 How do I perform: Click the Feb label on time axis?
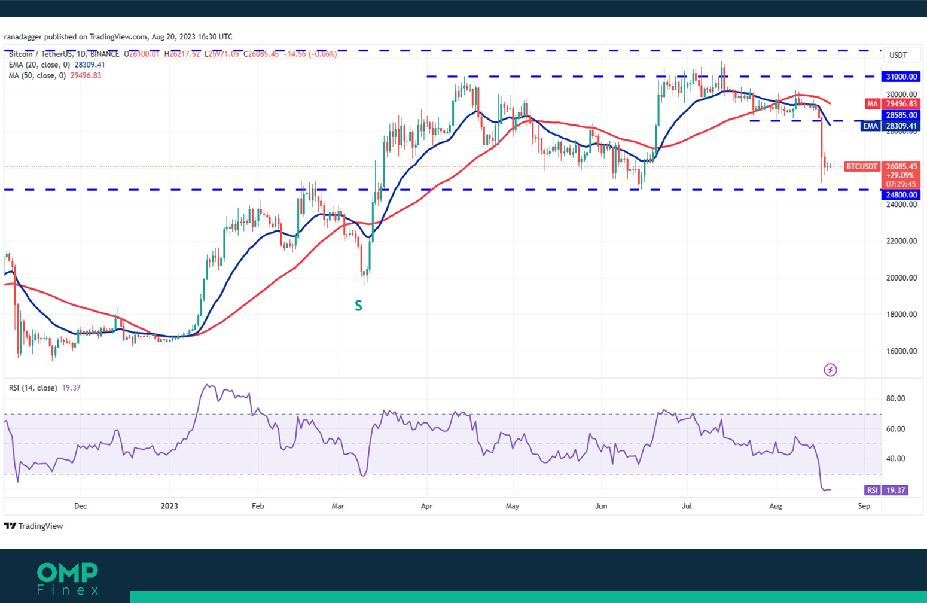[x=258, y=506]
